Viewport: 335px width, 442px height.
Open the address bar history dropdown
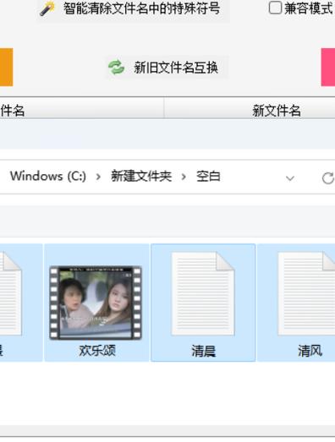[x=290, y=178]
